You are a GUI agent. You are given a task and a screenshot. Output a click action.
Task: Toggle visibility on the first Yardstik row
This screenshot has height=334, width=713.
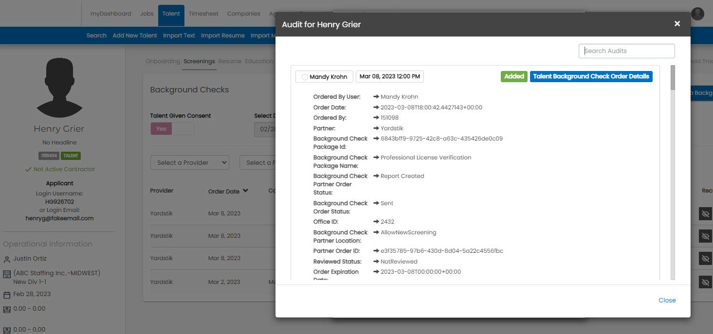coord(705,213)
